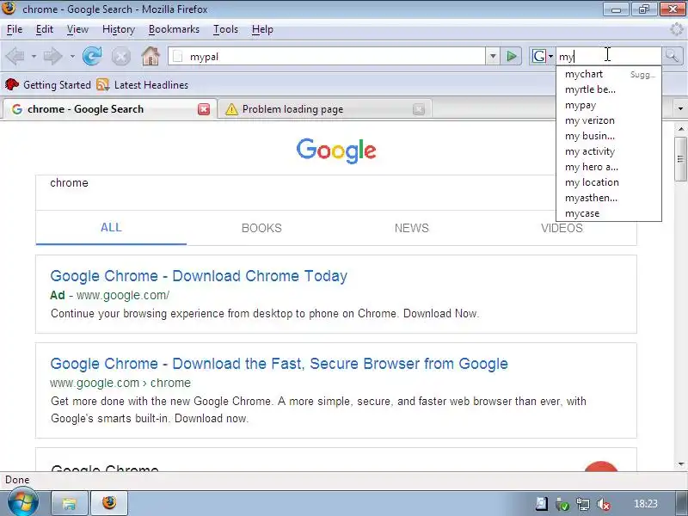The image size is (688, 516).
Task: Open the Bookmarks menu
Action: (174, 29)
